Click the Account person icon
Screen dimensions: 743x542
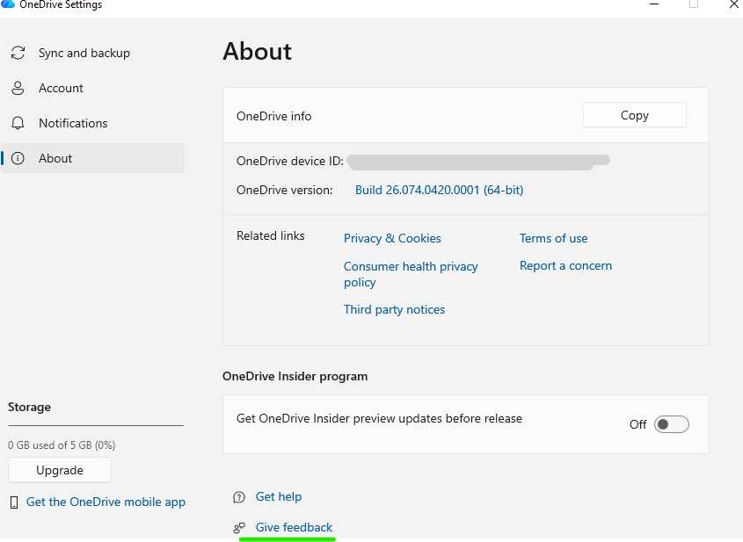[18, 88]
